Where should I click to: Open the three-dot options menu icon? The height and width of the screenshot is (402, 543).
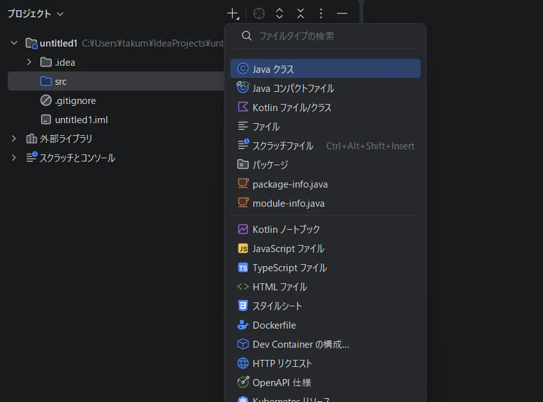321,14
